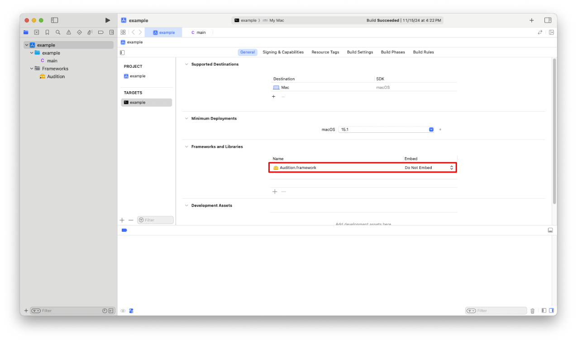This screenshot has height=342, width=577.
Task: Open the Source Control navigator icon
Action: pyautogui.click(x=37, y=33)
